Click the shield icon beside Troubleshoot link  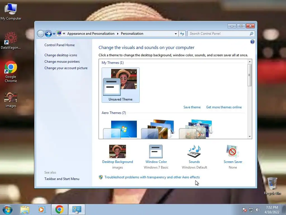click(101, 177)
